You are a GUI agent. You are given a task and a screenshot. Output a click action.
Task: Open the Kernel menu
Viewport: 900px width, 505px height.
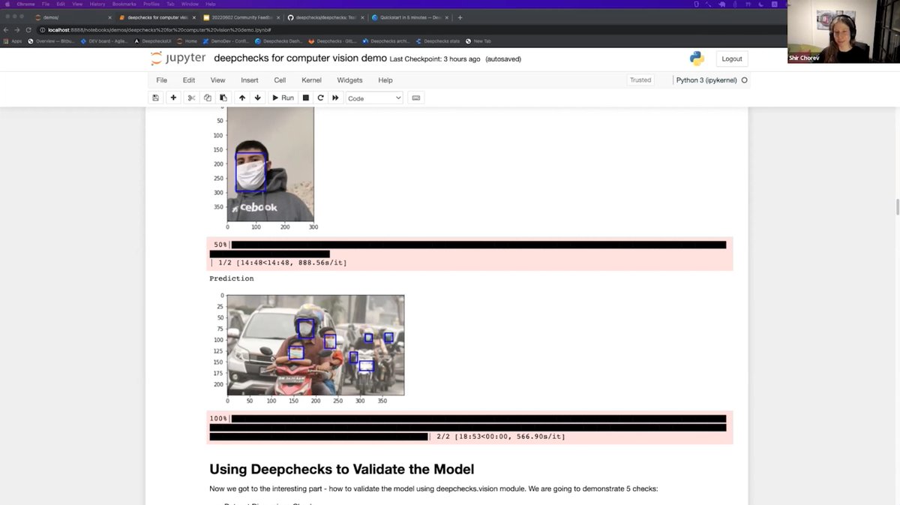point(311,80)
